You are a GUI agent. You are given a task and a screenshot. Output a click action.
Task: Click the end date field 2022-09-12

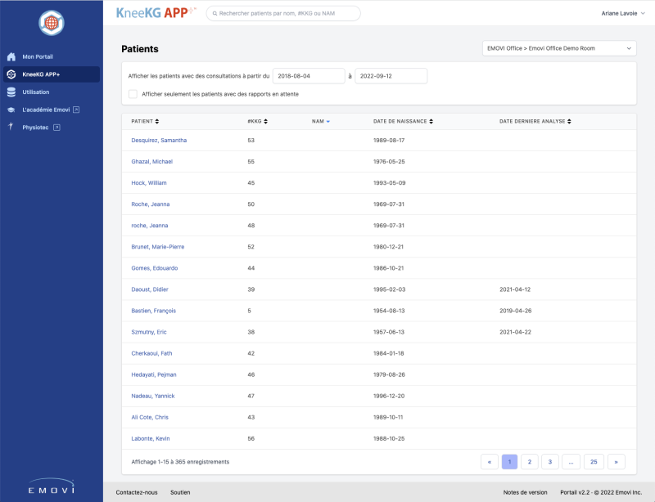(x=391, y=76)
